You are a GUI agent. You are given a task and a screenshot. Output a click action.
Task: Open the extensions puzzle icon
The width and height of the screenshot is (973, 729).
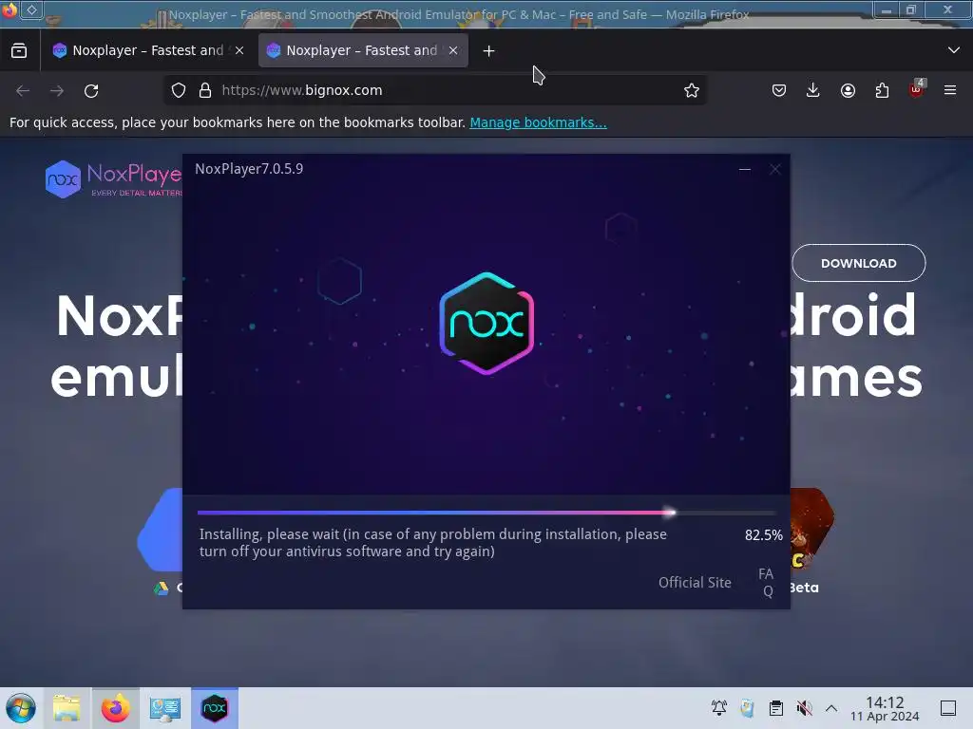pos(882,90)
